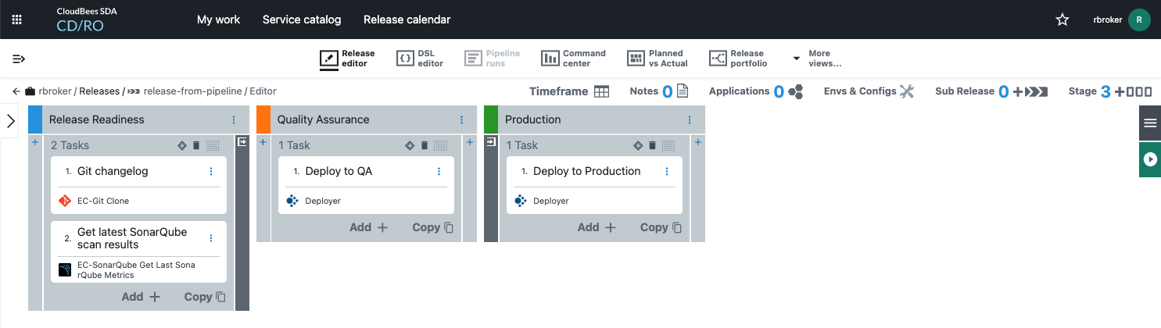
Task: Open Quality Assurance stage options menu
Action: (461, 119)
